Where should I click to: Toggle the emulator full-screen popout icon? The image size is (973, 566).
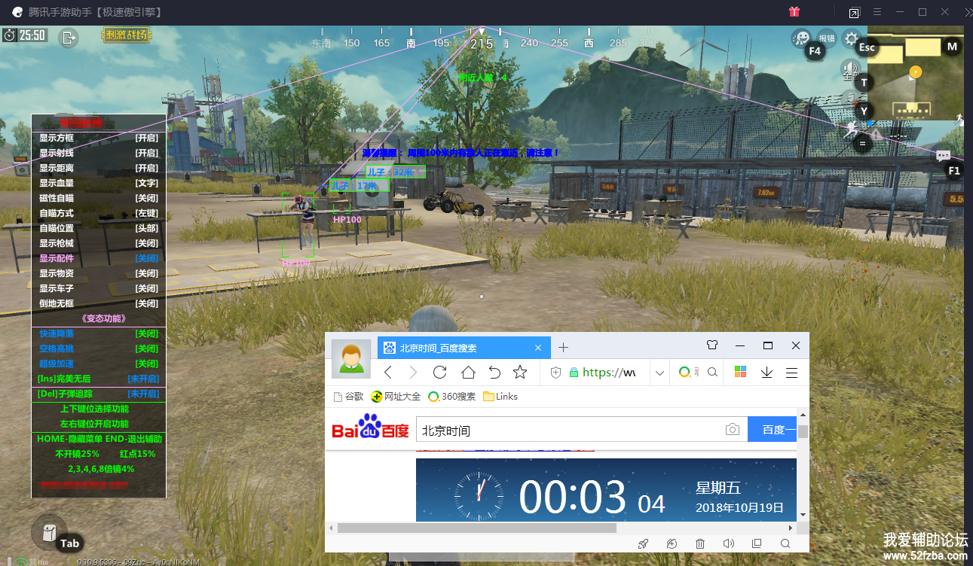click(x=854, y=13)
